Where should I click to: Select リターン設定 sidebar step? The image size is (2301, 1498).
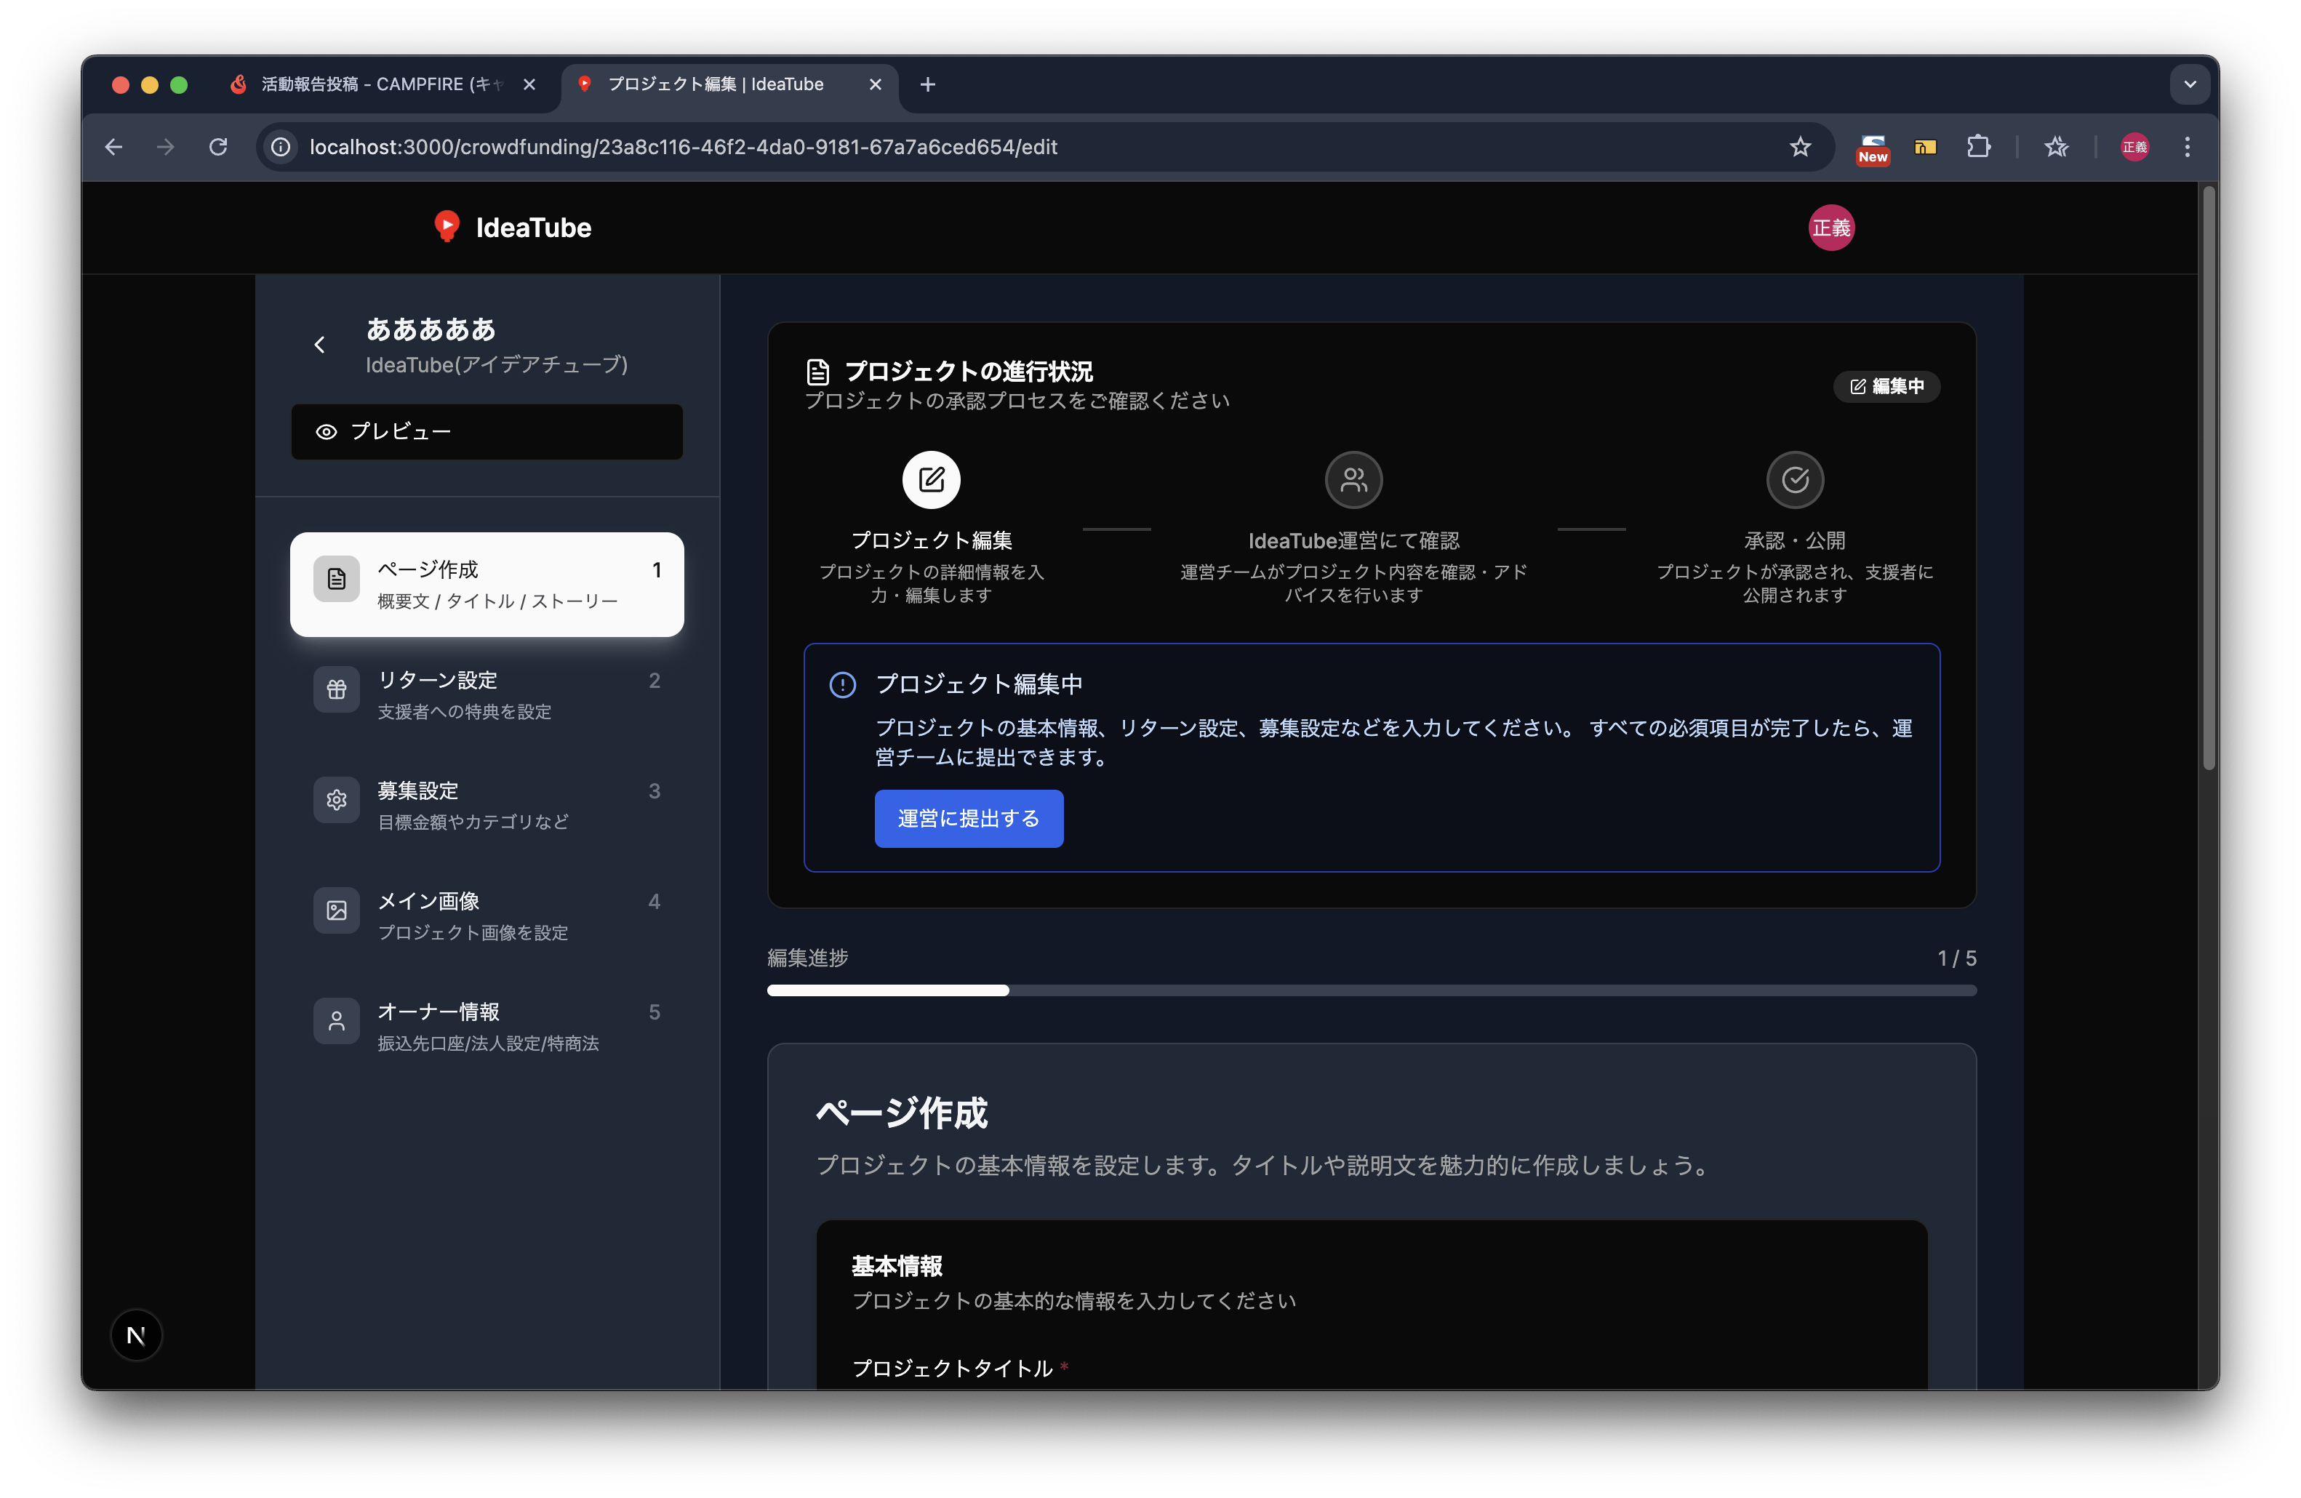click(x=487, y=695)
